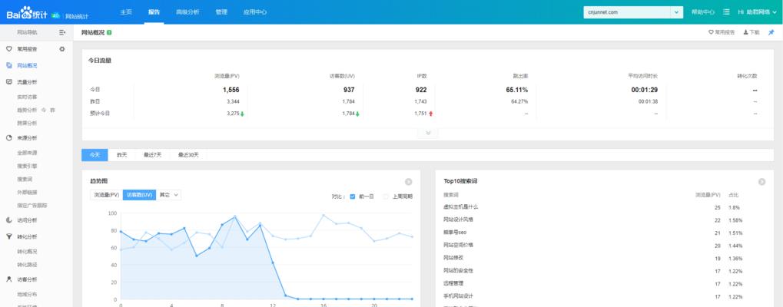Select the 浏览量(PV) chart metric
Viewport: 783px width, 307px height.
coord(106,196)
